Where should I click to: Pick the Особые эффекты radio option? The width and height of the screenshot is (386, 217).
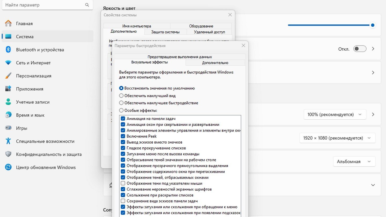pyautogui.click(x=121, y=110)
